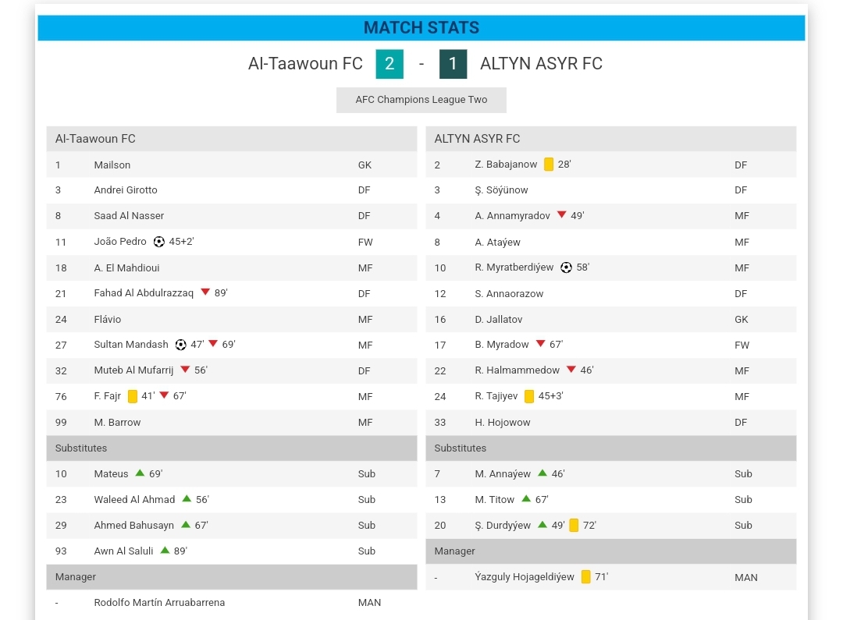Screen dimensions: 843x620
Task: Click R. Tajiyev's yellow card icon
Action: point(529,396)
